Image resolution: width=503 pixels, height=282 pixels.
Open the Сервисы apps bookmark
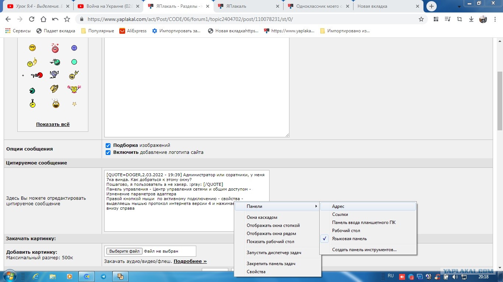pyautogui.click(x=18, y=31)
